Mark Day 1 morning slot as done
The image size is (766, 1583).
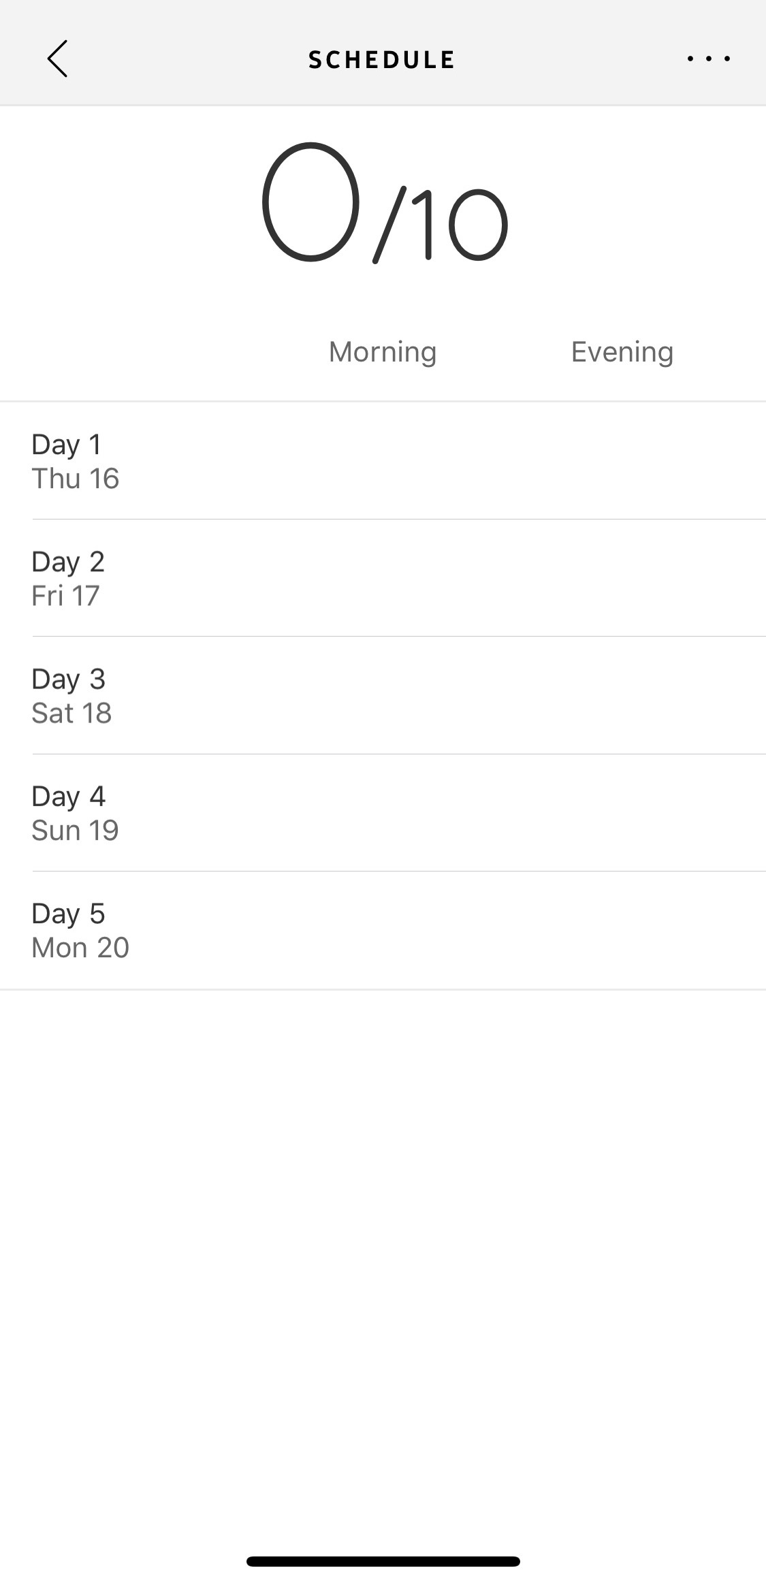pos(383,461)
